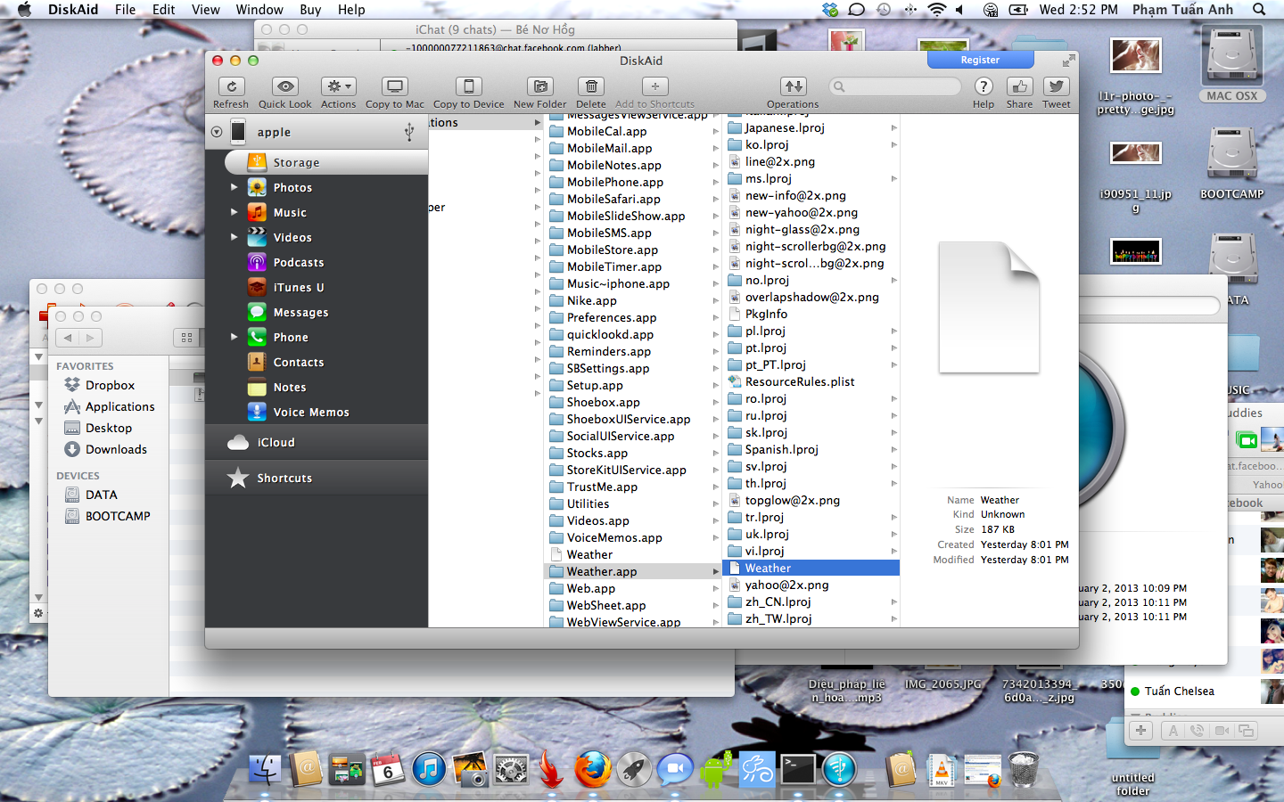This screenshot has height=802, width=1284.
Task: Open the File menu
Action: (x=125, y=10)
